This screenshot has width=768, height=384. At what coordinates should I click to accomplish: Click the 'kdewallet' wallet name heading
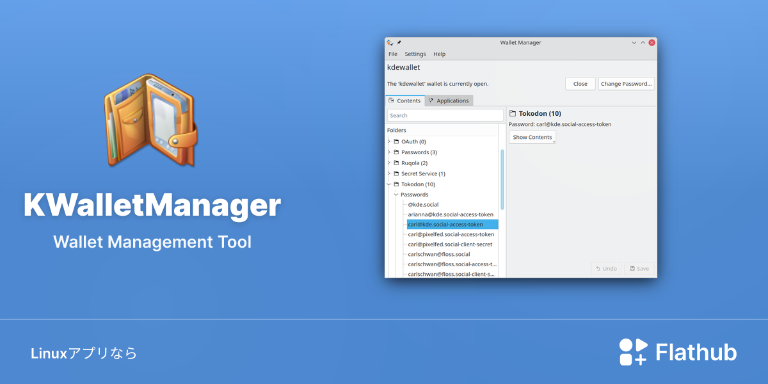(404, 67)
